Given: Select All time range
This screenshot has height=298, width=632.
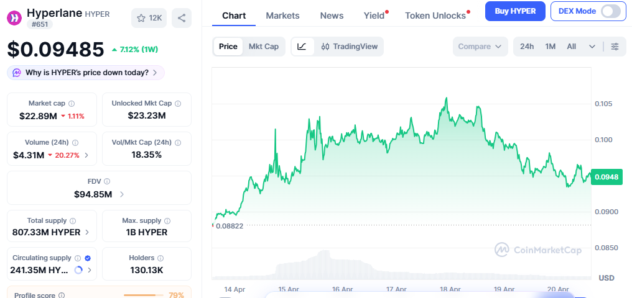Looking at the screenshot, I should pyautogui.click(x=571, y=47).
